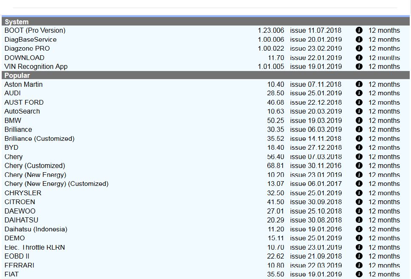411x279 pixels.
Task: Select the Popular section header
Action: (206, 75)
